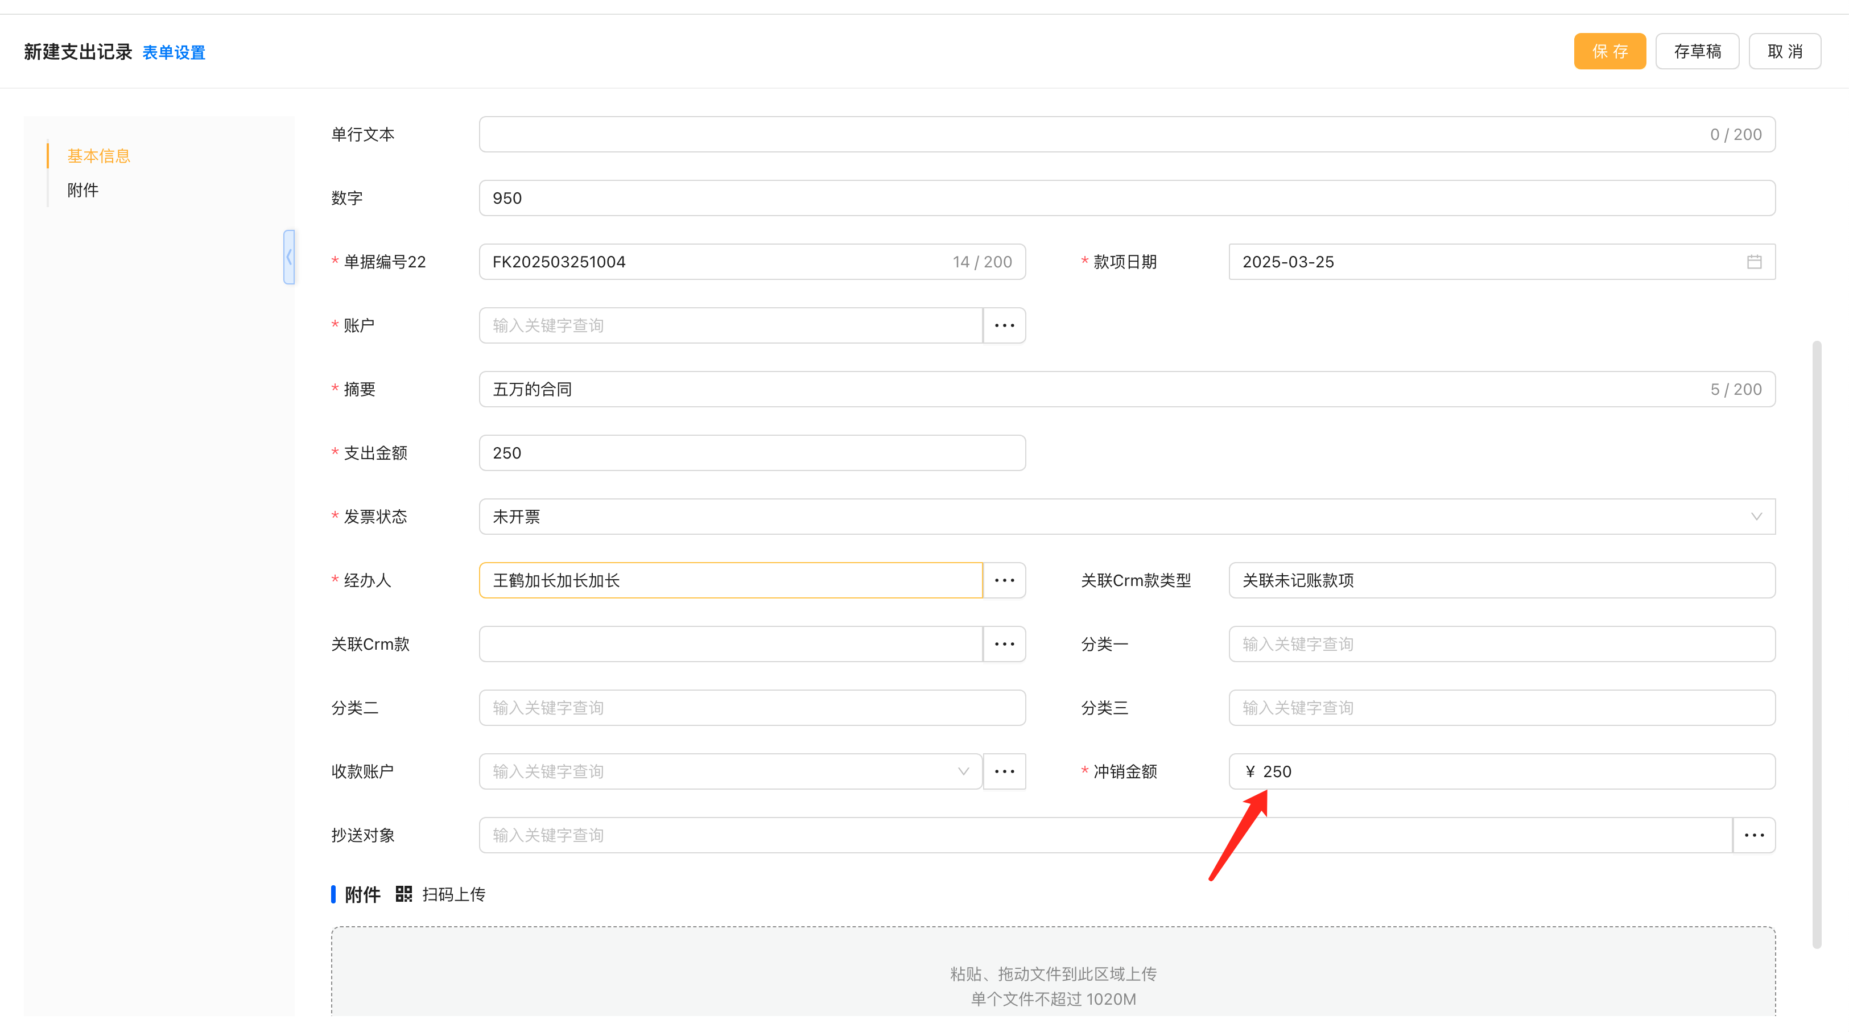The width and height of the screenshot is (1849, 1032).
Task: Open the 关联Crm款 lookup ellipsis button
Action: (x=1004, y=645)
